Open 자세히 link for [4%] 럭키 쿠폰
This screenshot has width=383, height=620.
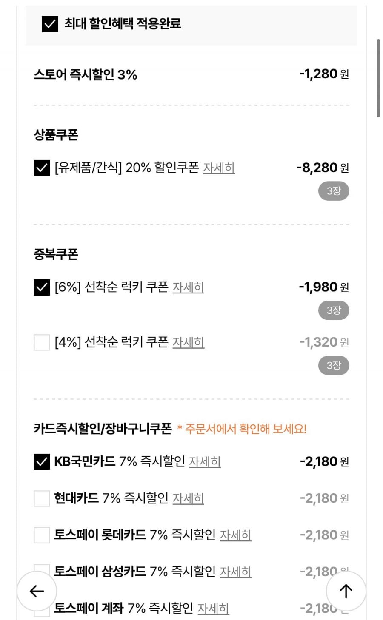coord(188,342)
